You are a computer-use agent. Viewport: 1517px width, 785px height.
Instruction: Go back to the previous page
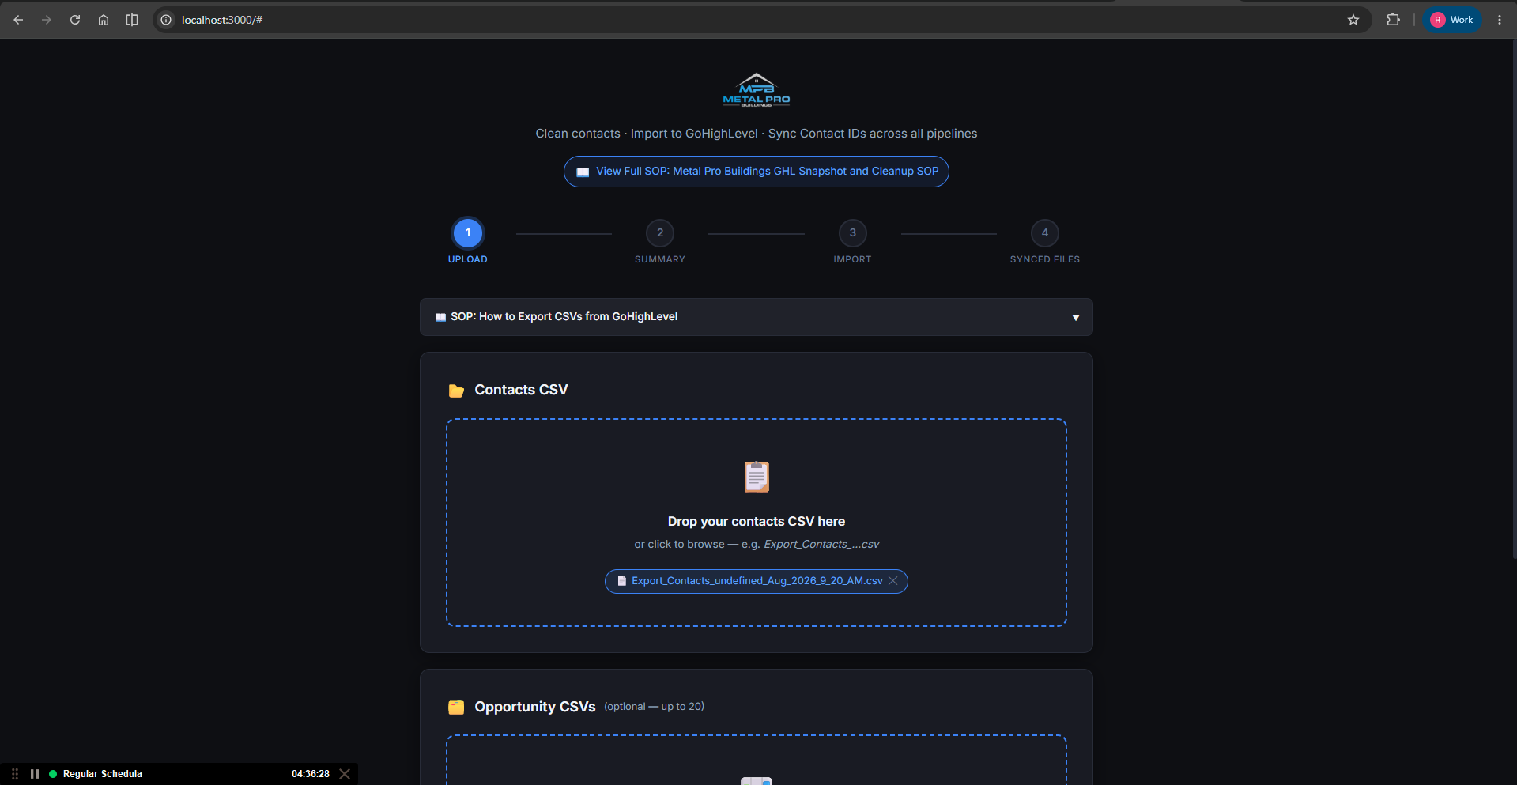click(18, 20)
